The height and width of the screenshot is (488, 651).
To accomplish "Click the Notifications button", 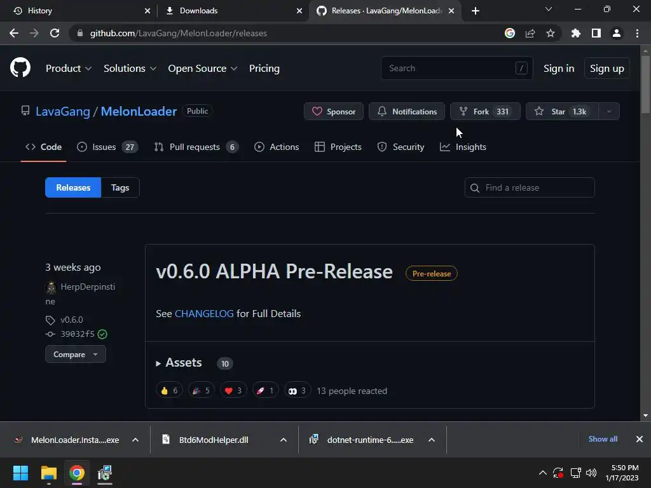I will tap(407, 111).
